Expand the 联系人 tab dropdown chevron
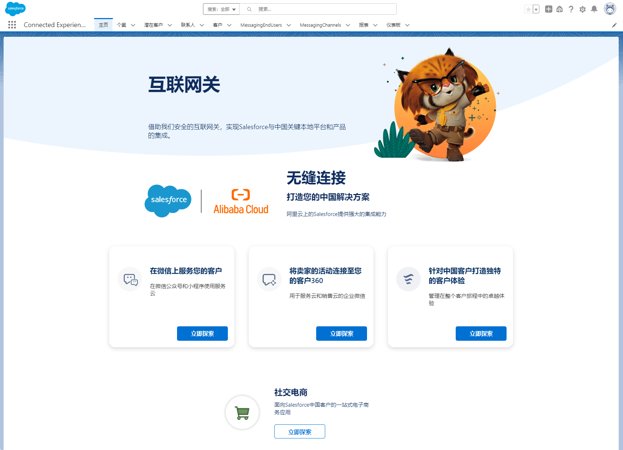 (202, 25)
